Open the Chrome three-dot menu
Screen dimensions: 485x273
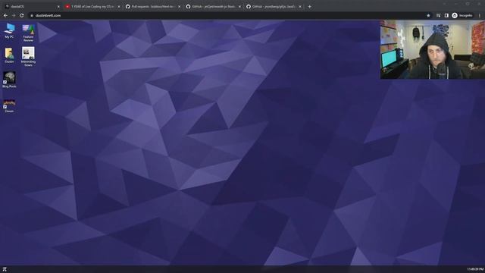click(x=480, y=15)
